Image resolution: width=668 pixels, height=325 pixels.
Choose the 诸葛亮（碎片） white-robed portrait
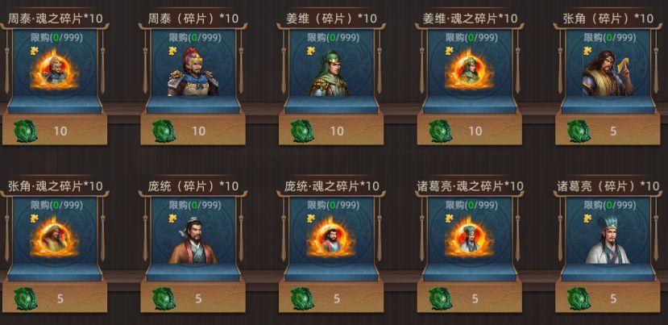point(608,240)
